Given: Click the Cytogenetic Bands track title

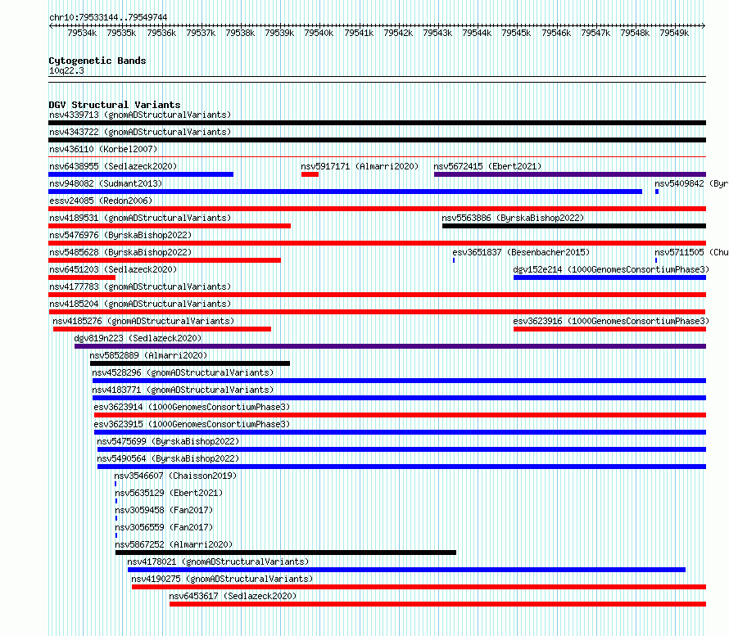Looking at the screenshot, I should tap(97, 61).
